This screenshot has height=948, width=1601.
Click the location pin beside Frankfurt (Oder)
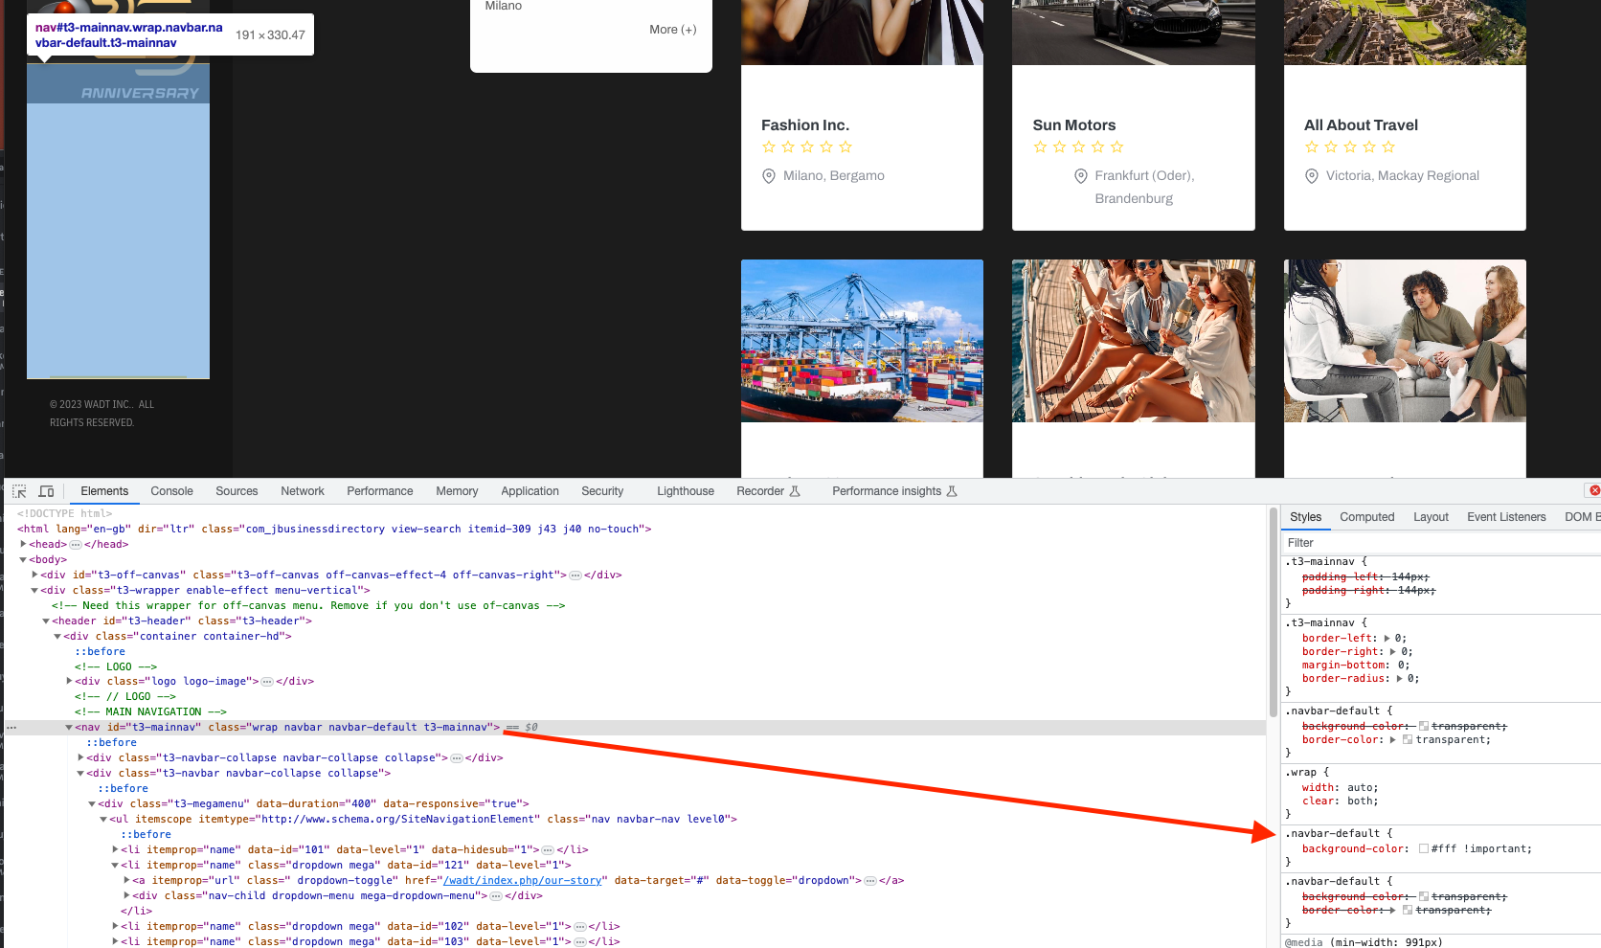(1081, 176)
